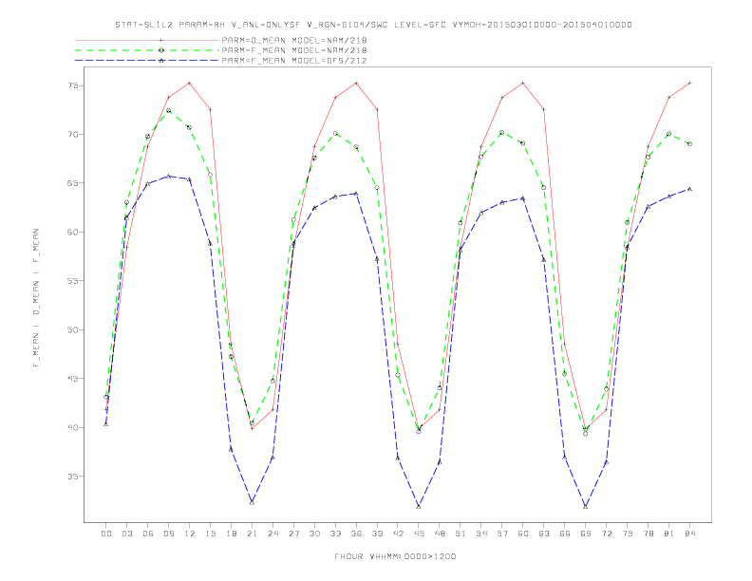Click the red solid legend line sample
752x581 pixels.
point(147,41)
